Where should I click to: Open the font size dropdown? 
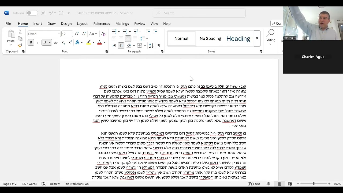pos(71,34)
